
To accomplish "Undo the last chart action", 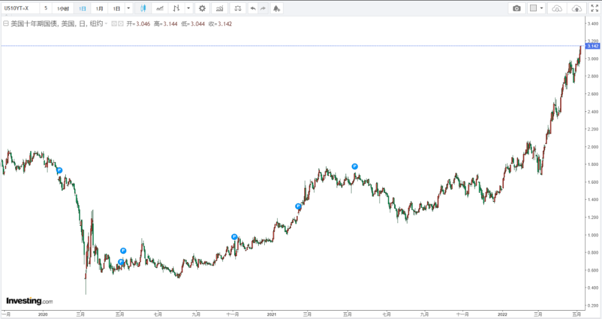I will [253, 8].
